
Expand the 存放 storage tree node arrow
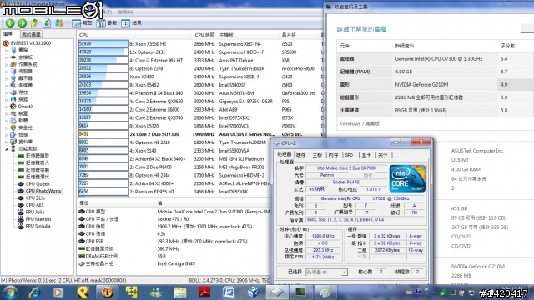pyautogui.click(x=6, y=92)
